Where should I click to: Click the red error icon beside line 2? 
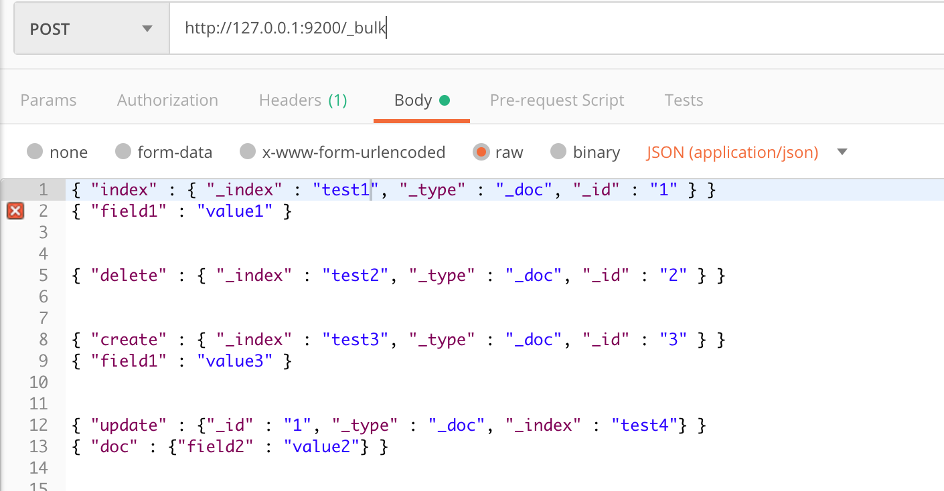[x=15, y=211]
